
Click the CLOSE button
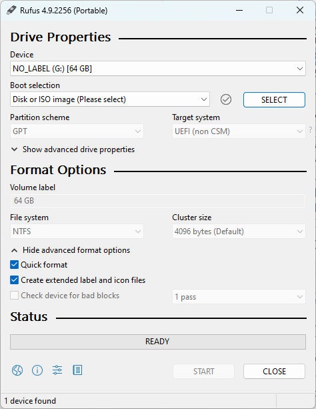(274, 371)
